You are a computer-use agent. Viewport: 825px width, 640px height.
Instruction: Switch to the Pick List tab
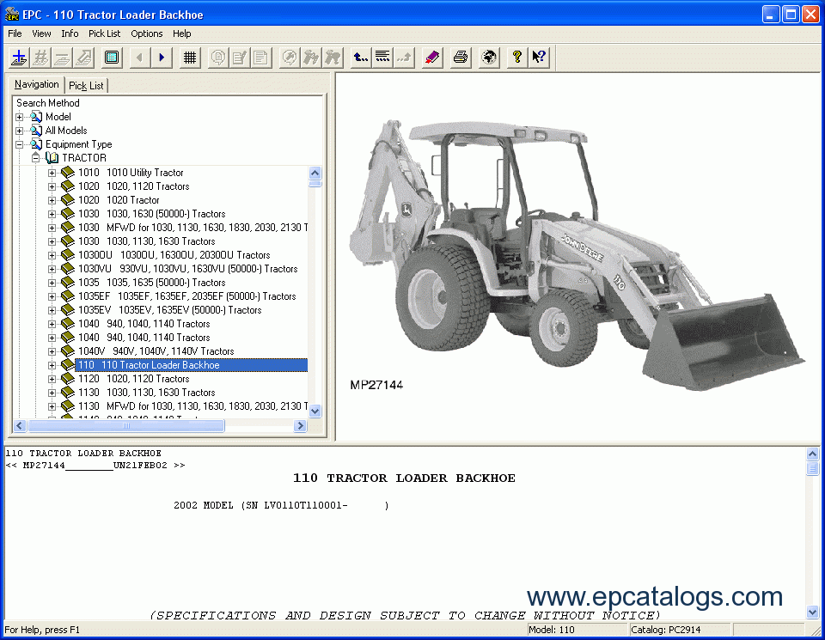(86, 86)
